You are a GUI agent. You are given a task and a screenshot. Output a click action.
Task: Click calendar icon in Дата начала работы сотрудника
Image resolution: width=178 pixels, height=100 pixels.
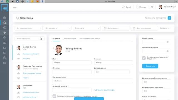click(145, 82)
